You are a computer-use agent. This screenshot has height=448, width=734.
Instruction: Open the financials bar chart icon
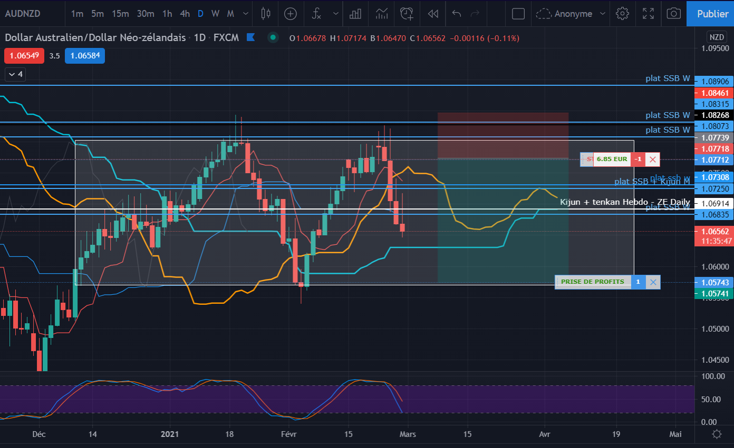coord(356,14)
